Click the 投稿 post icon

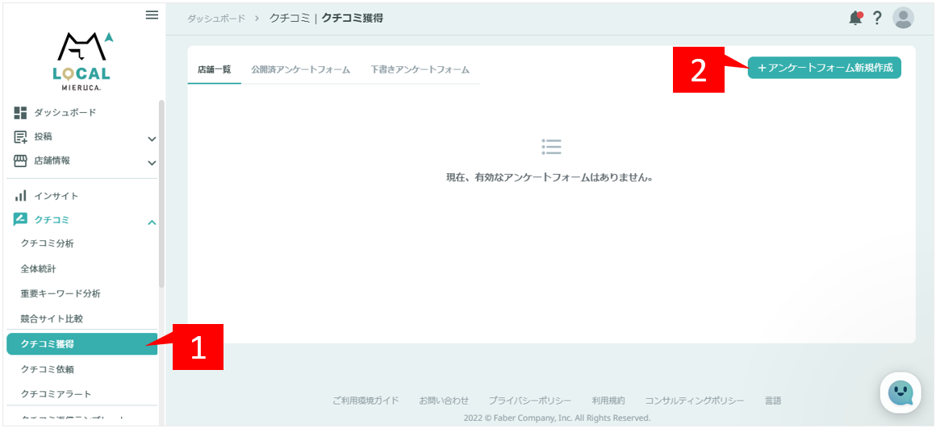pos(20,137)
